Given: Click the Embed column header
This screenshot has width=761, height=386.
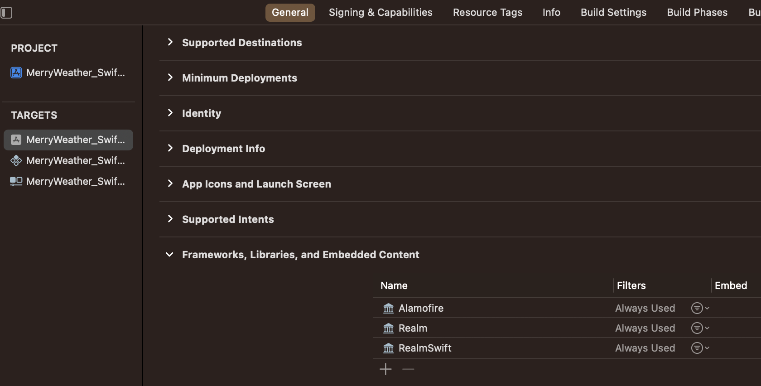Looking at the screenshot, I should click(x=731, y=286).
